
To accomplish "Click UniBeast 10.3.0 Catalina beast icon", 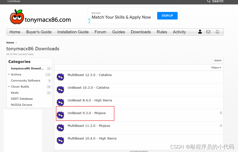I will pos(61,90).
